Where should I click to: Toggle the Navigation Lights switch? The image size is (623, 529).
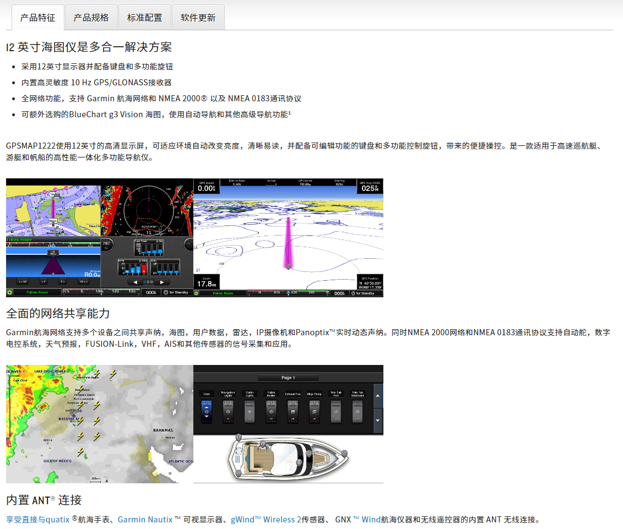228,411
